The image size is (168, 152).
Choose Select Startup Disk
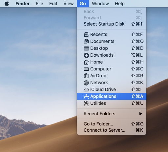pyautogui.click(x=112, y=24)
